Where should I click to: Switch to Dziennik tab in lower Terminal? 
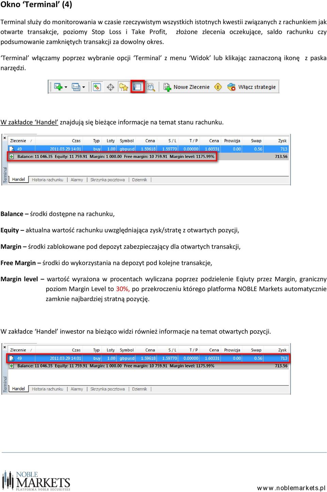coord(140,389)
